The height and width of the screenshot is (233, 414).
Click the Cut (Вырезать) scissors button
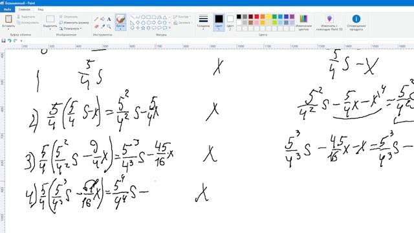pyautogui.click(x=26, y=17)
